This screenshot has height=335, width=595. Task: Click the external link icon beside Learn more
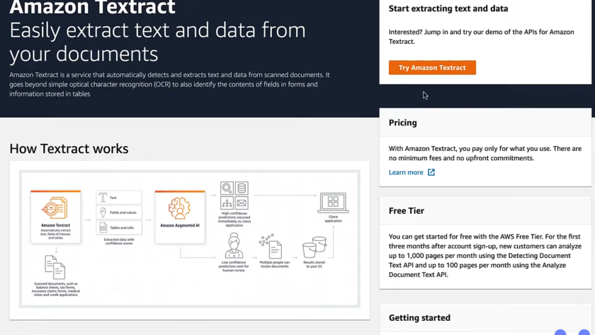click(431, 172)
